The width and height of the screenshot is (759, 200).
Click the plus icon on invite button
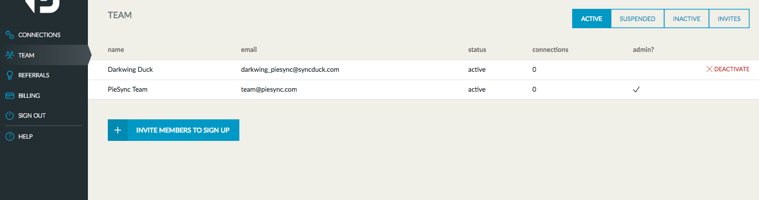(x=117, y=130)
